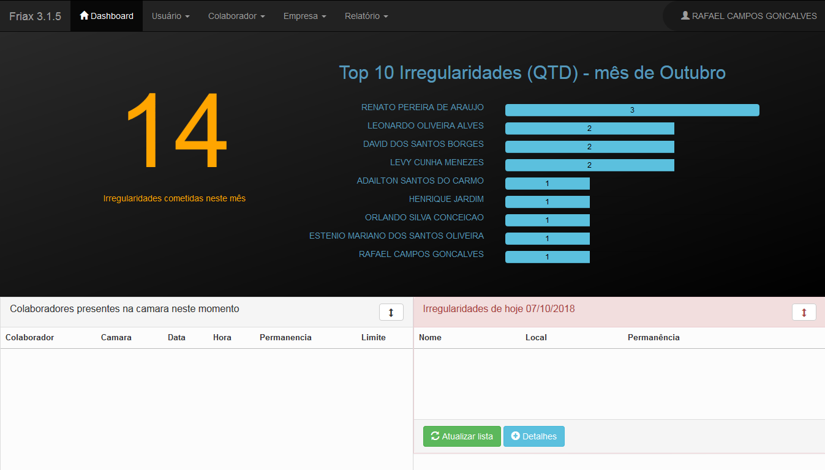
Task: Click the plus icon on Detalhes
Action: point(516,436)
